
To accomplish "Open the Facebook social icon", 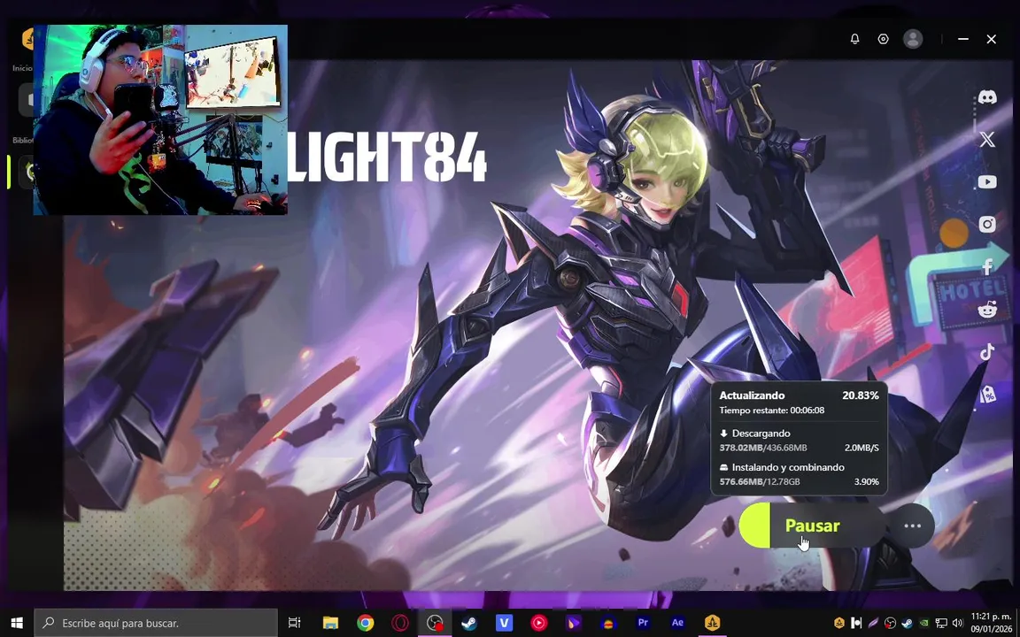I will [987, 266].
